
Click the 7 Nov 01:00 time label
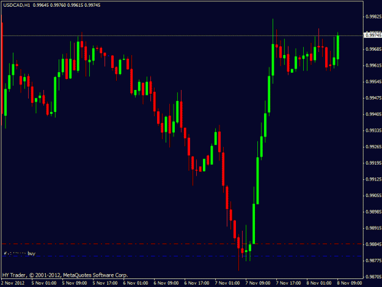click(x=227, y=283)
